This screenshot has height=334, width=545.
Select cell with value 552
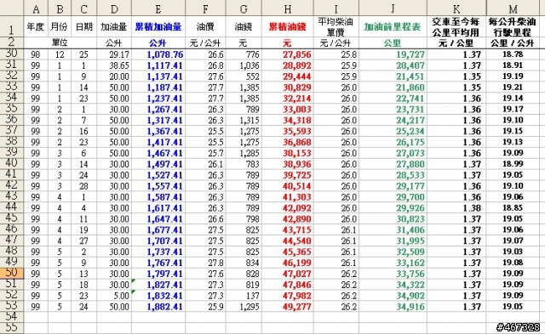click(244, 76)
